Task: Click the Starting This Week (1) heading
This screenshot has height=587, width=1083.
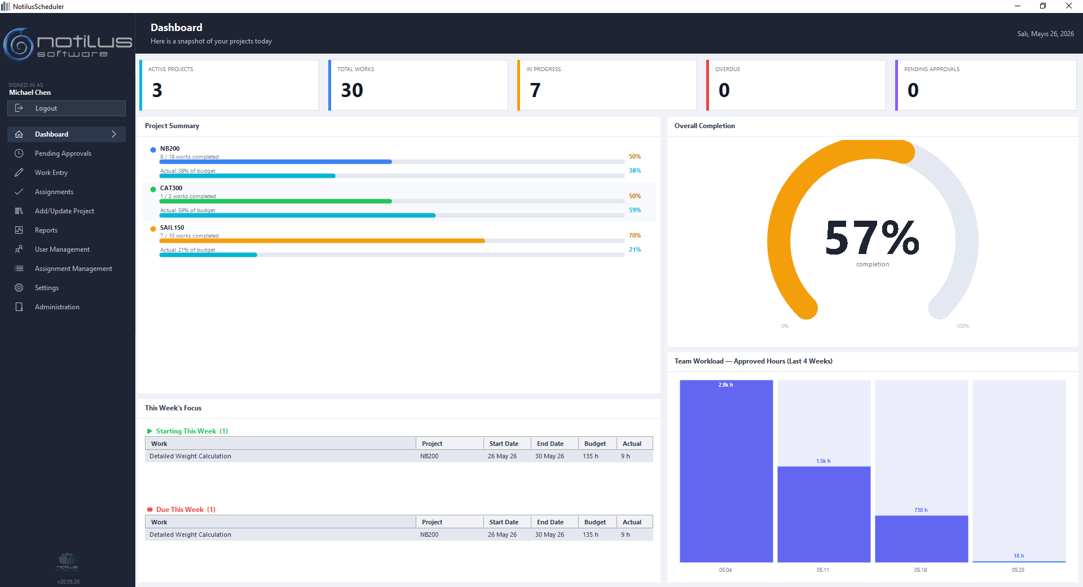Action: pos(192,431)
